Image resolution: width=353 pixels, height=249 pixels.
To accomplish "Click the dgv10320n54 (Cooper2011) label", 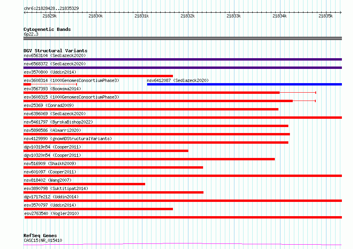I will [x=52, y=155].
